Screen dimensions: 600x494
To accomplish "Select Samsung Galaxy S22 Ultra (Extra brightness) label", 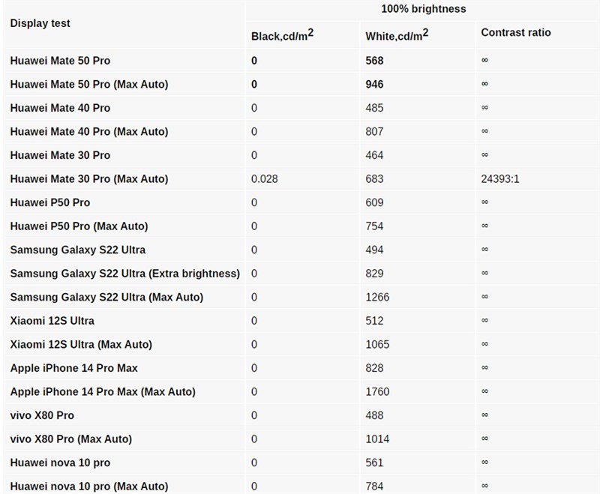I will 124,274.
